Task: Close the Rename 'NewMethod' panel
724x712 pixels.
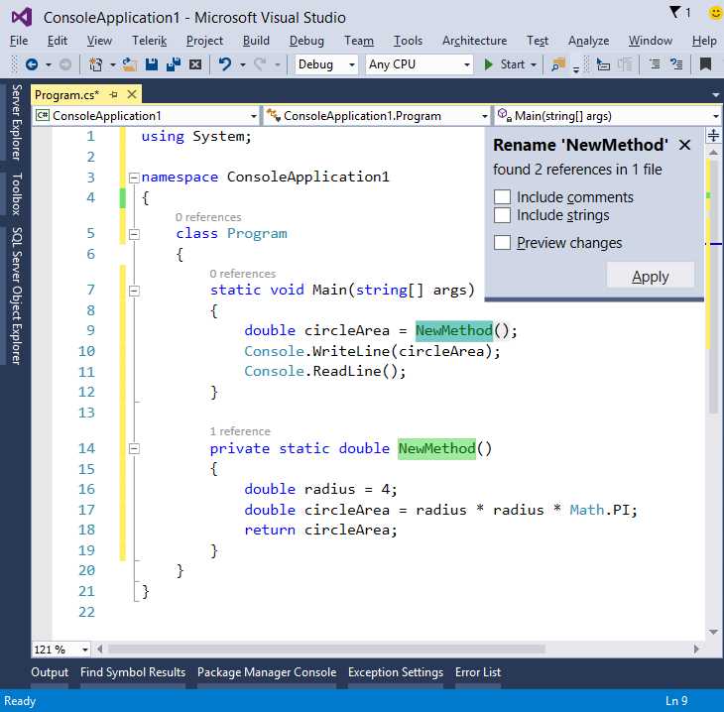Action: click(x=684, y=145)
